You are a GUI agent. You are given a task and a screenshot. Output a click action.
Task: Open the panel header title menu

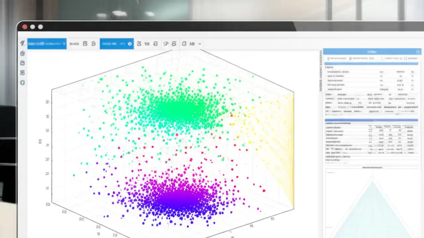[x=372, y=52]
